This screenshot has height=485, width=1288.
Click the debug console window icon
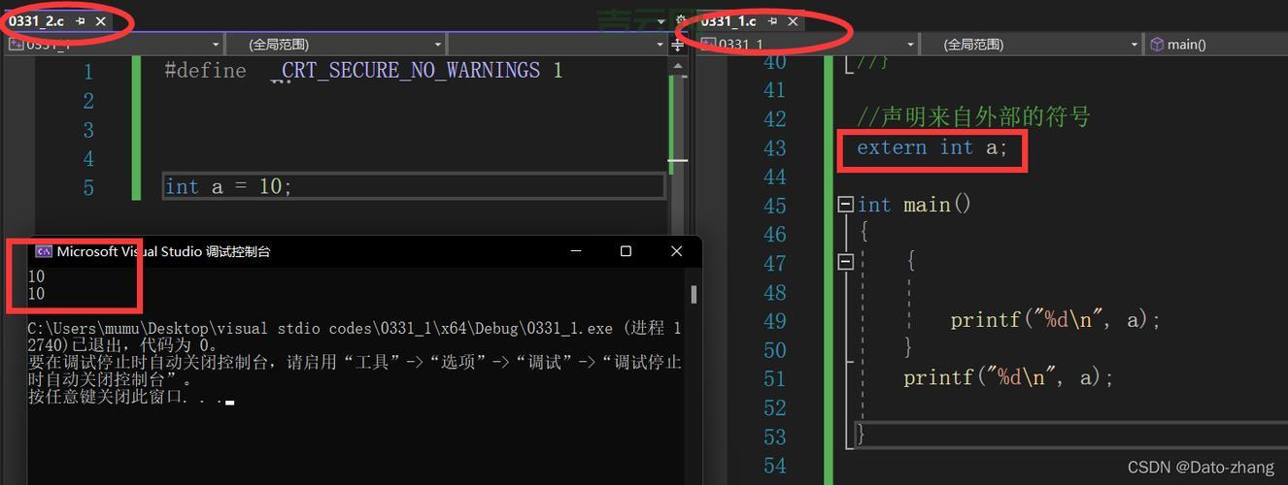tap(44, 251)
